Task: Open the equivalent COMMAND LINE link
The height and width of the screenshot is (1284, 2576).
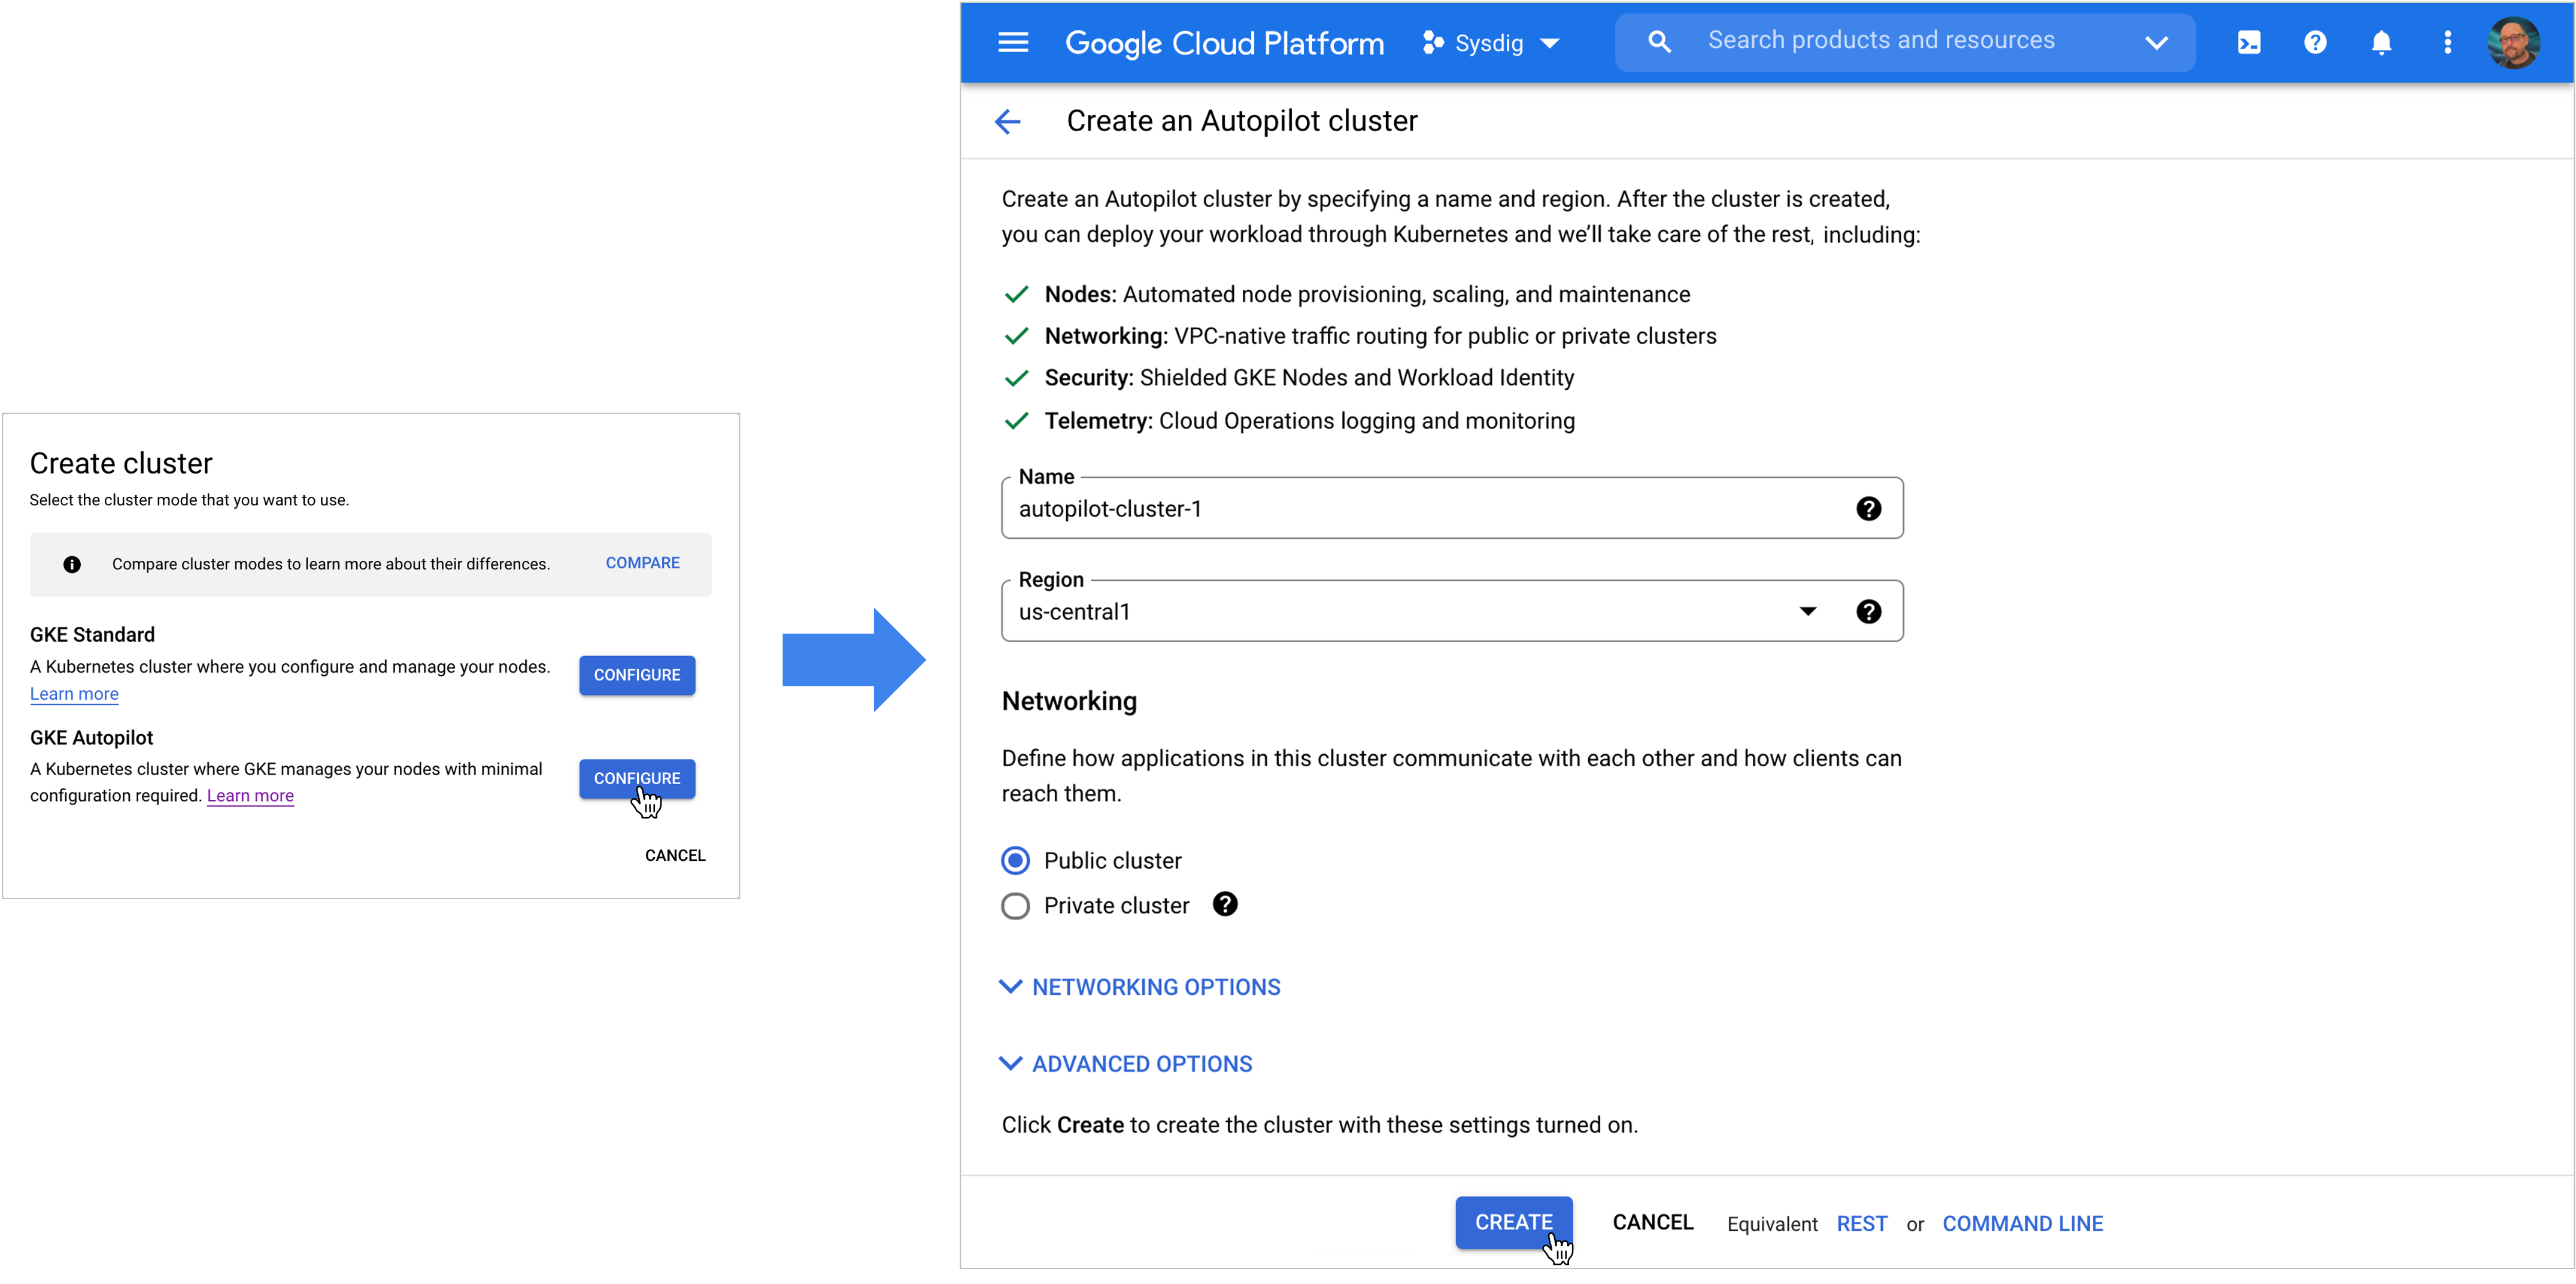Action: [2022, 1224]
